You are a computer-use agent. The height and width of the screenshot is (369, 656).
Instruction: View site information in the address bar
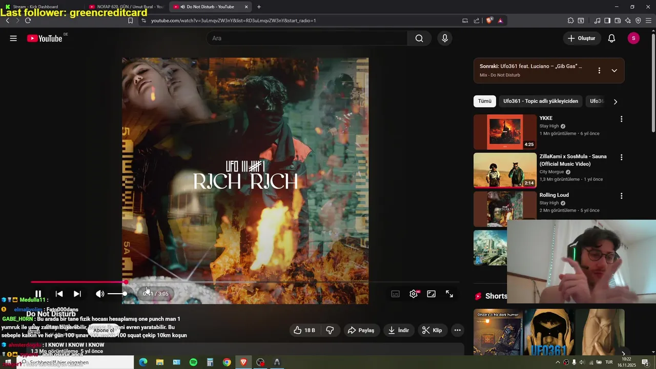(x=143, y=20)
